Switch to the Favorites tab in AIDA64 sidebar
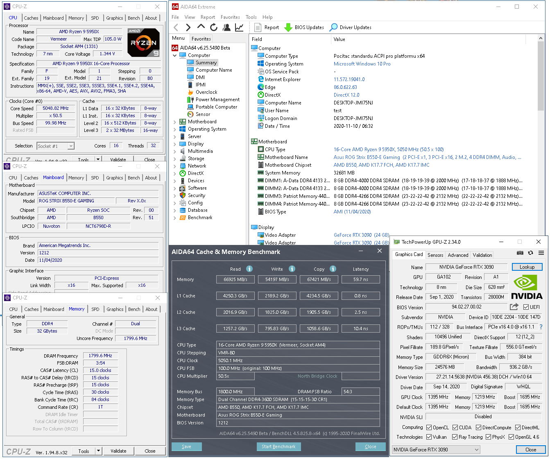The width and height of the screenshot is (550, 460). 201,39
